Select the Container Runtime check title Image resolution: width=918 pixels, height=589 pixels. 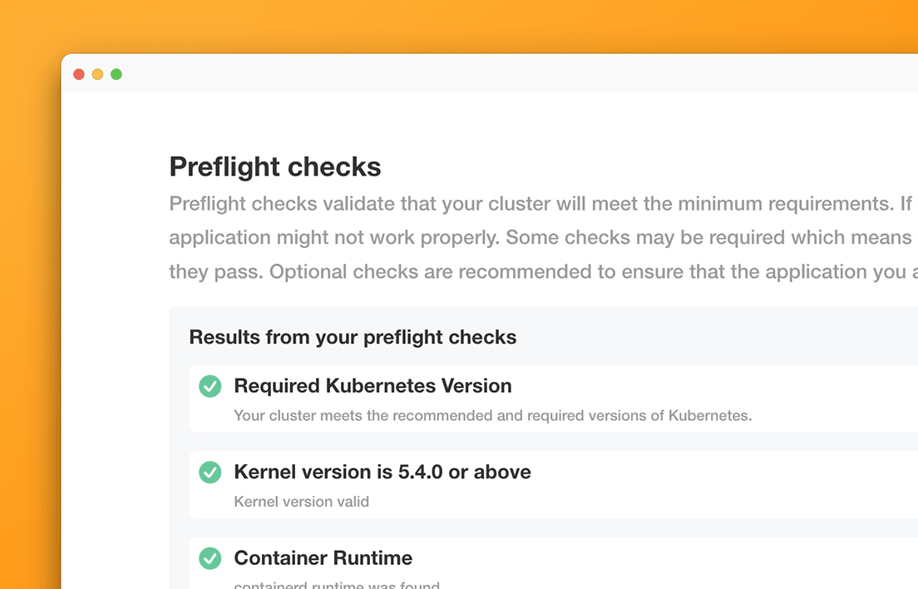[323, 558]
